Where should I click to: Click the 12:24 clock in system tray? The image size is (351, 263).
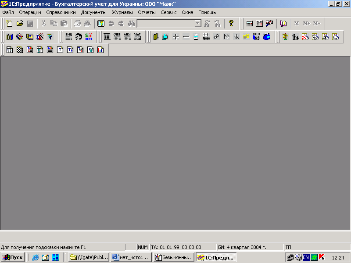pos(338,258)
